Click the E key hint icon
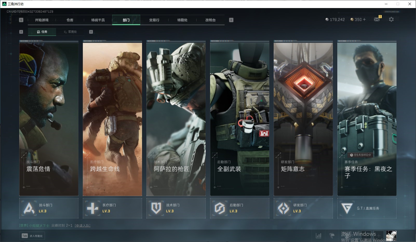The height and width of the screenshot is (242, 416). [231, 20]
